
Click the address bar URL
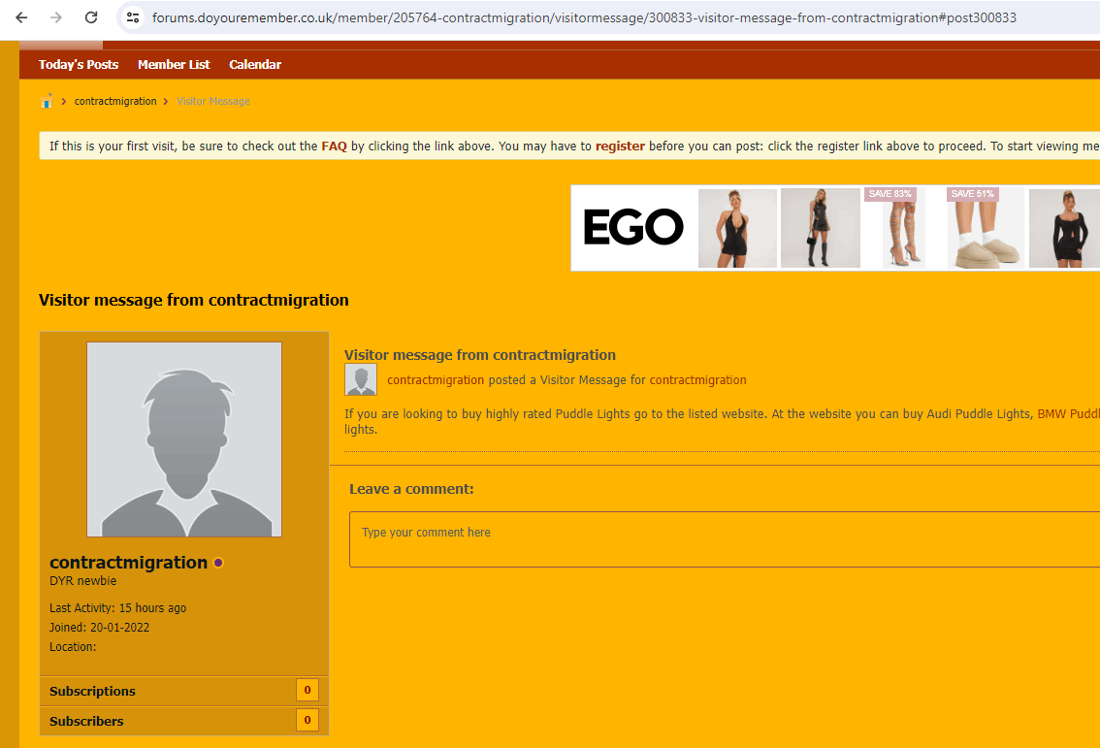click(x=584, y=17)
